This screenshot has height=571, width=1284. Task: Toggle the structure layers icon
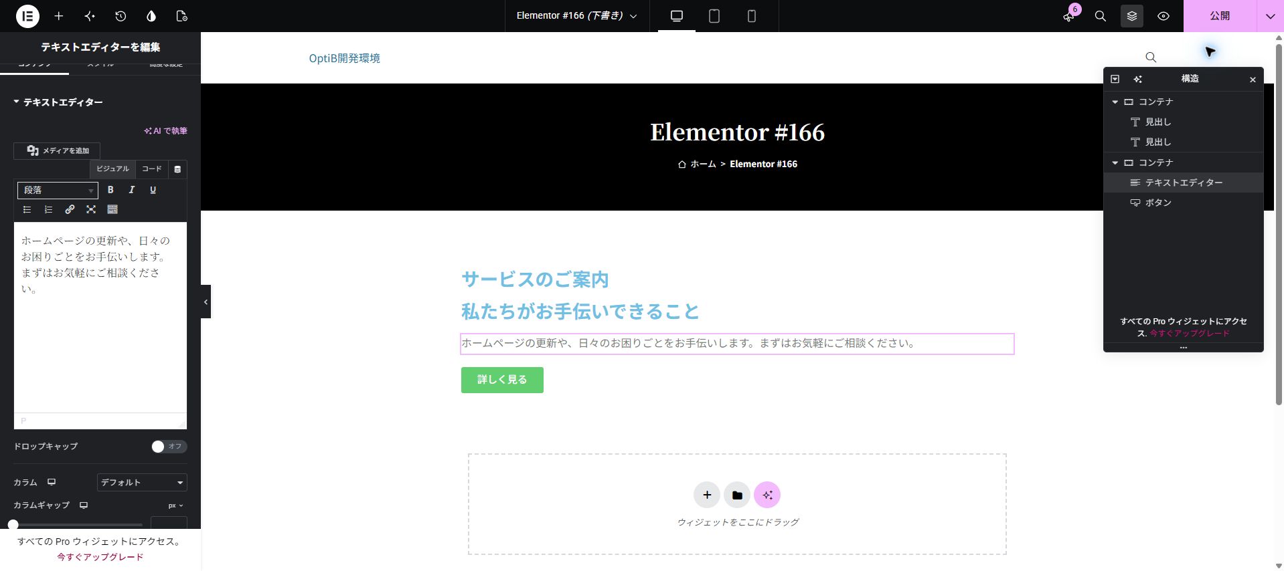(1132, 16)
